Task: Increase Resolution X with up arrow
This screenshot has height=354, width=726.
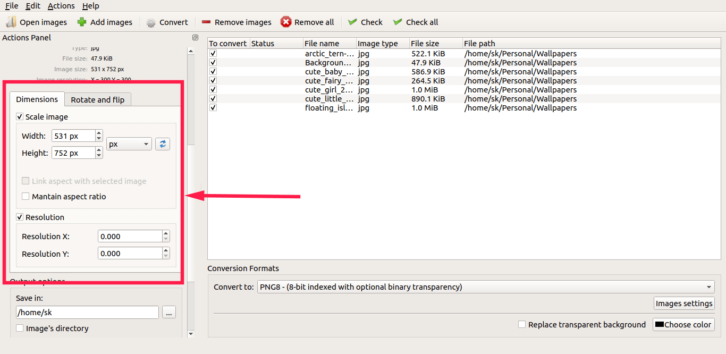Action: pos(166,233)
